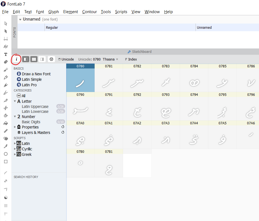Switch to glyph list view
Viewport: 259px width, 221px height.
pos(42,59)
